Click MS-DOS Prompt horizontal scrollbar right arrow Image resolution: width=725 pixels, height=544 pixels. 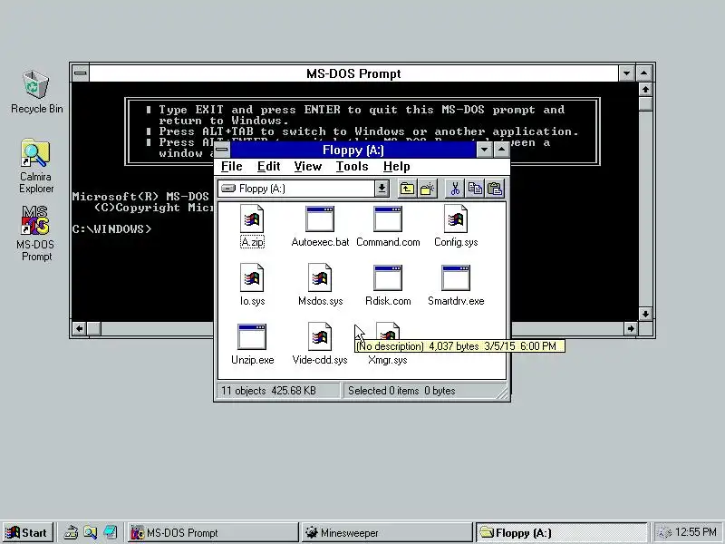(x=631, y=328)
